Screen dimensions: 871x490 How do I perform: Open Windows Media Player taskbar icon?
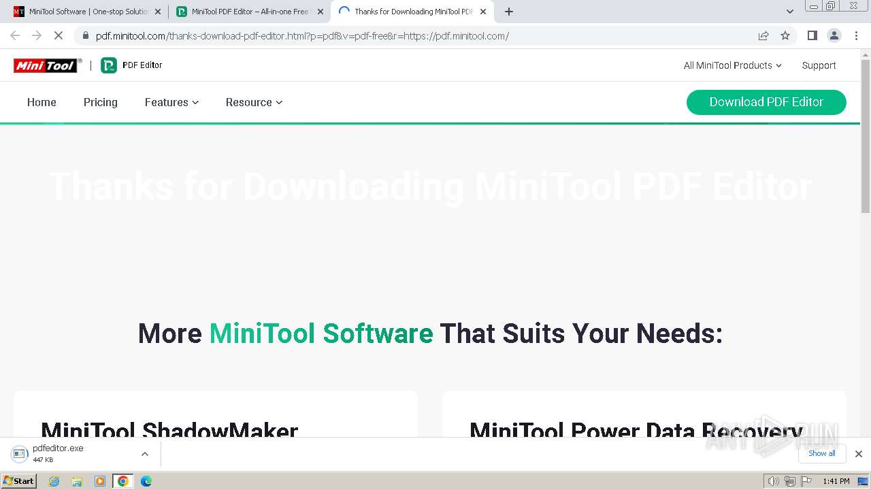click(100, 481)
